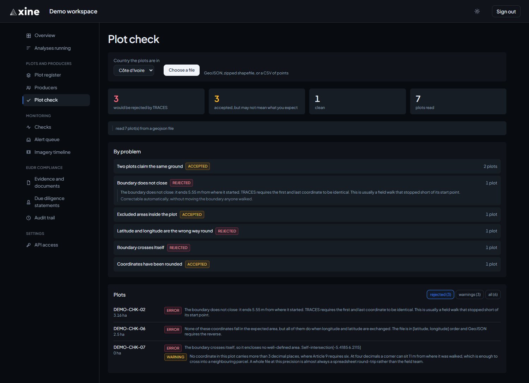
Task: Expand Latitude and longitude wrong way round row
Action: [307, 231]
